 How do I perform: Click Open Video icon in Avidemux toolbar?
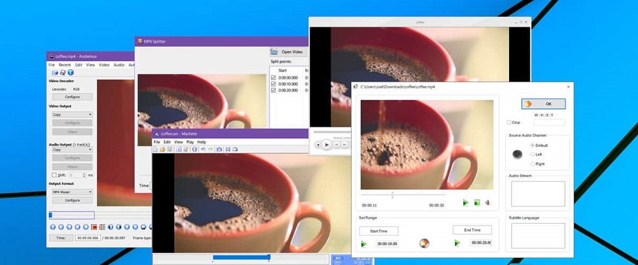55,73
